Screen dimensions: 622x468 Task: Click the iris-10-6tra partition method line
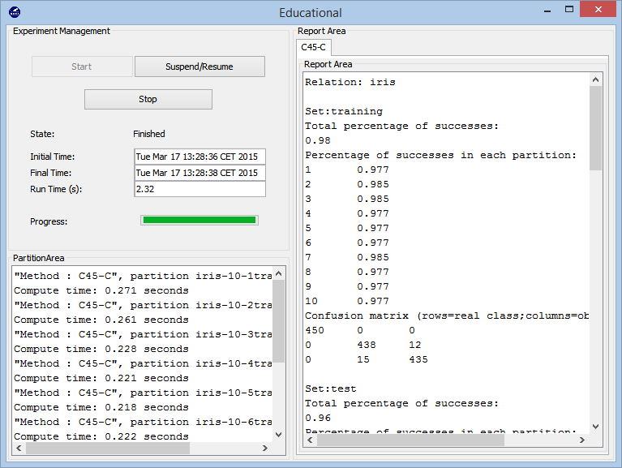(x=143, y=422)
